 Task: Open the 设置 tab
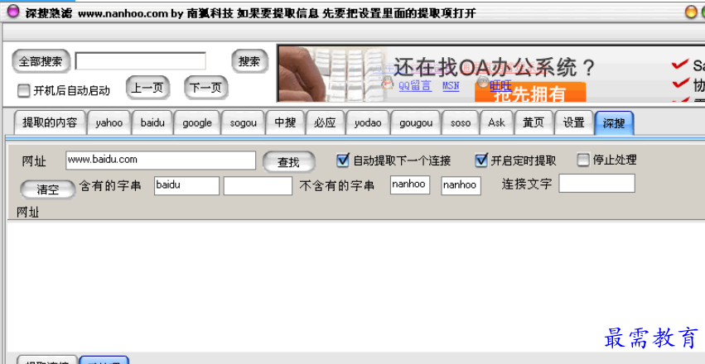(x=574, y=122)
